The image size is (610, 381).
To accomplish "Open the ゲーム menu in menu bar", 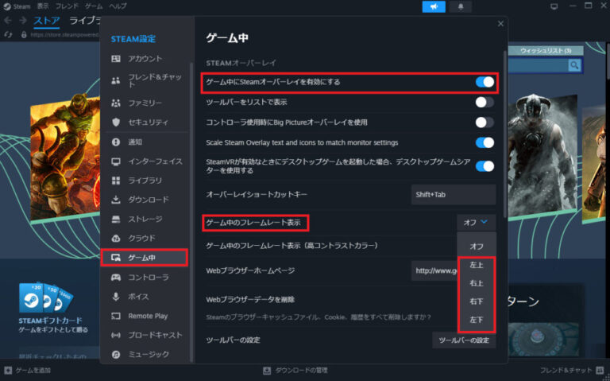I will pyautogui.click(x=94, y=6).
